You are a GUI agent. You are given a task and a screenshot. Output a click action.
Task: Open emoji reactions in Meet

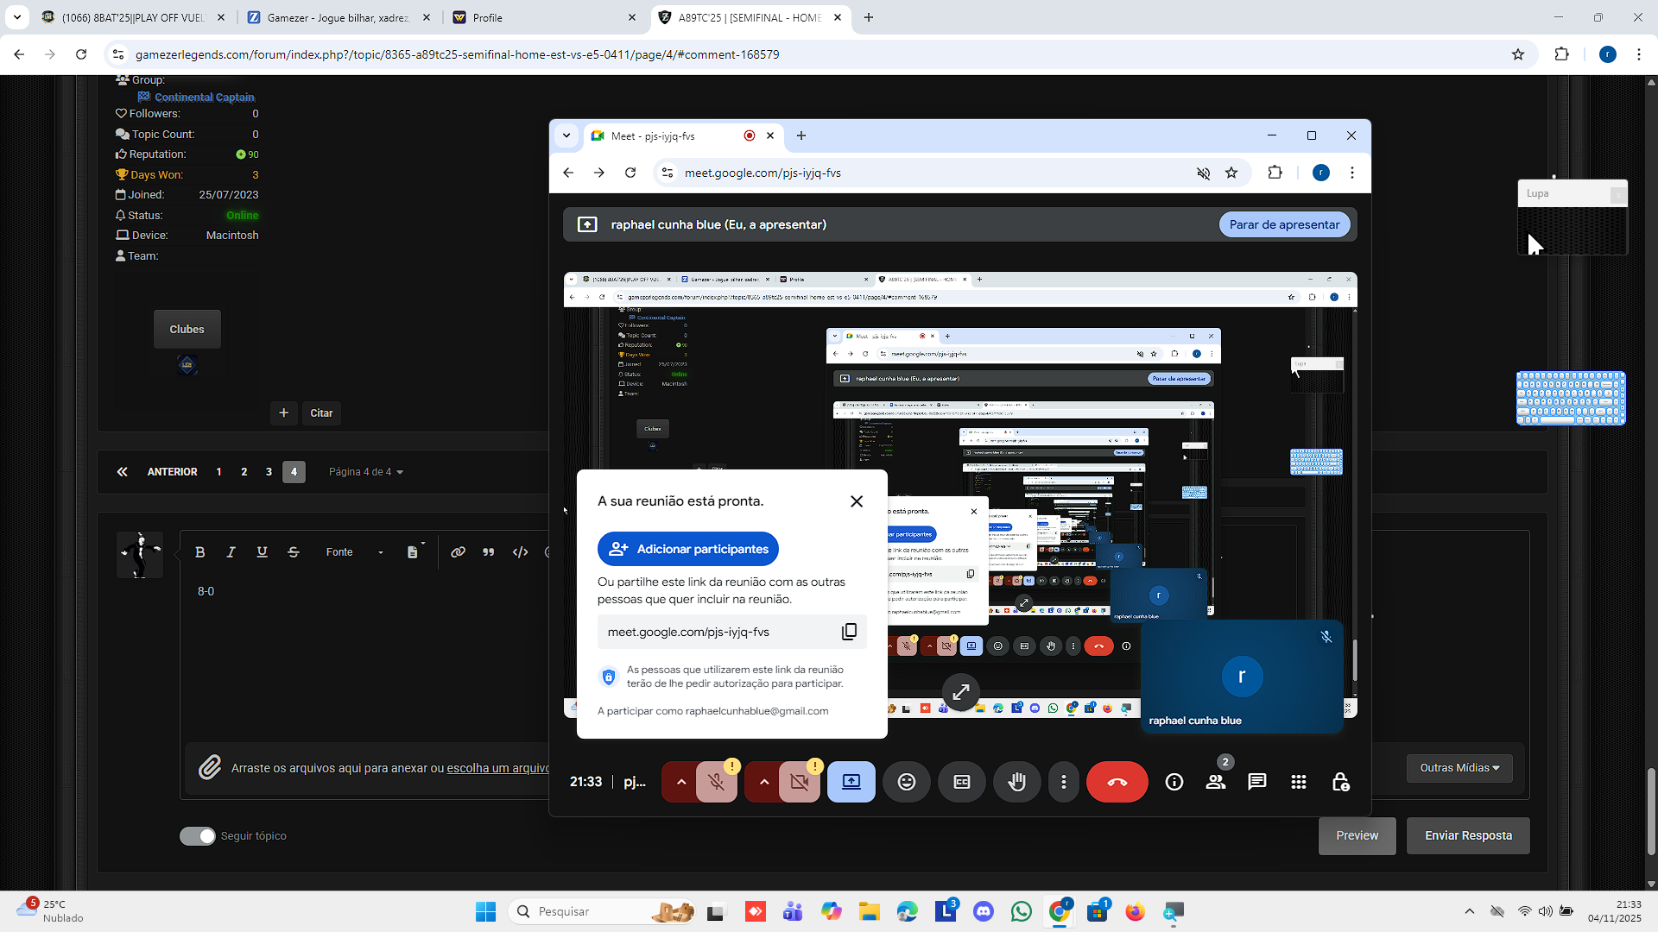pyautogui.click(x=906, y=782)
